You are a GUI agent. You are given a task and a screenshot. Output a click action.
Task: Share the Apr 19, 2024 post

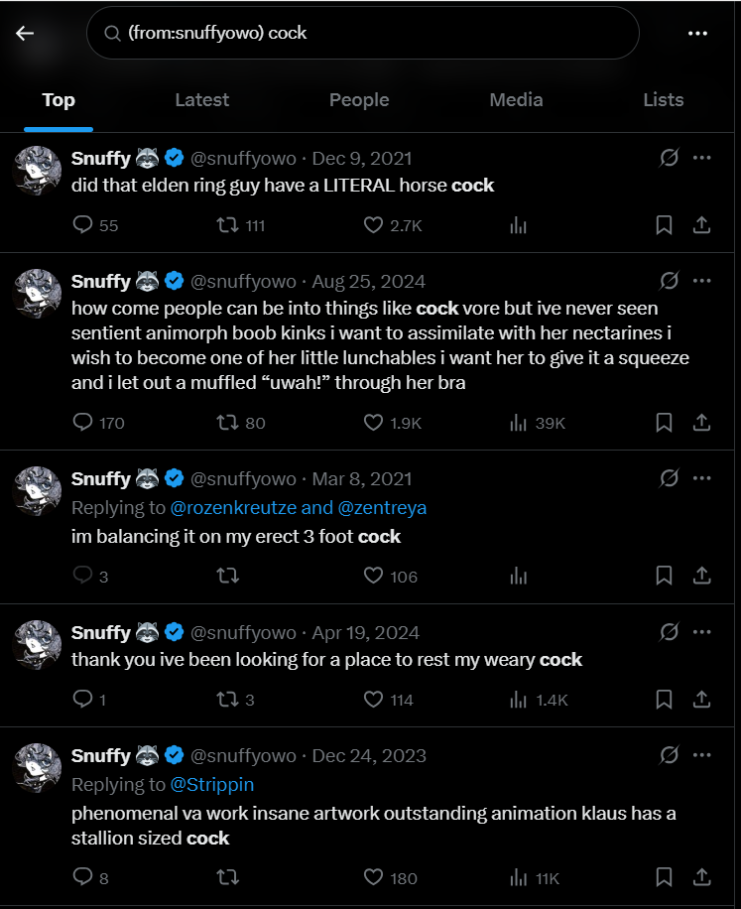(x=701, y=700)
